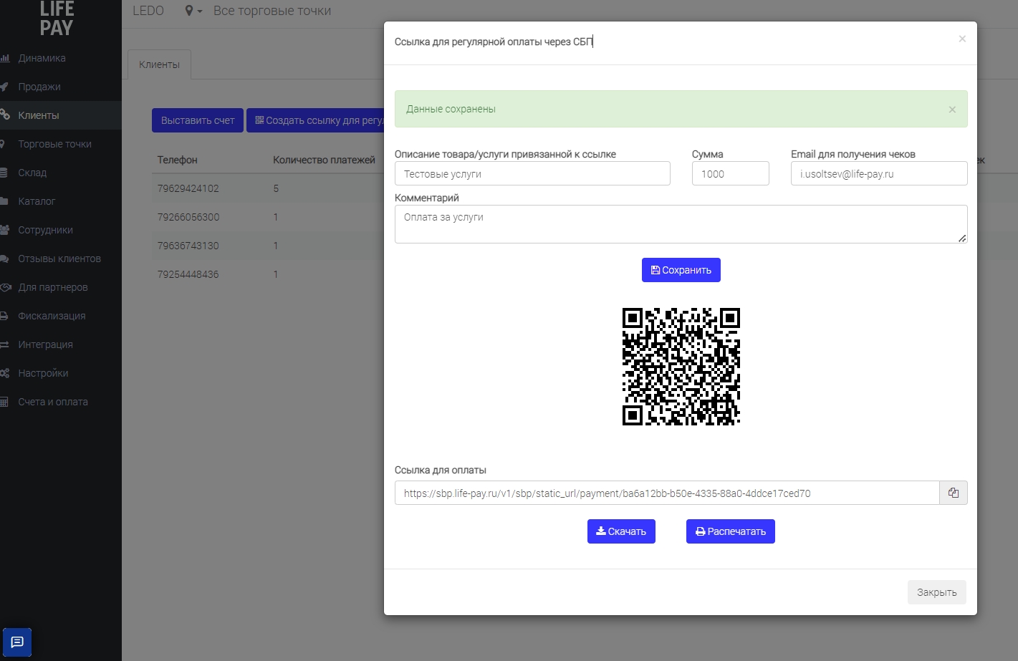This screenshot has height=661, width=1018.
Task: Click the QR code image
Action: pyautogui.click(x=681, y=367)
